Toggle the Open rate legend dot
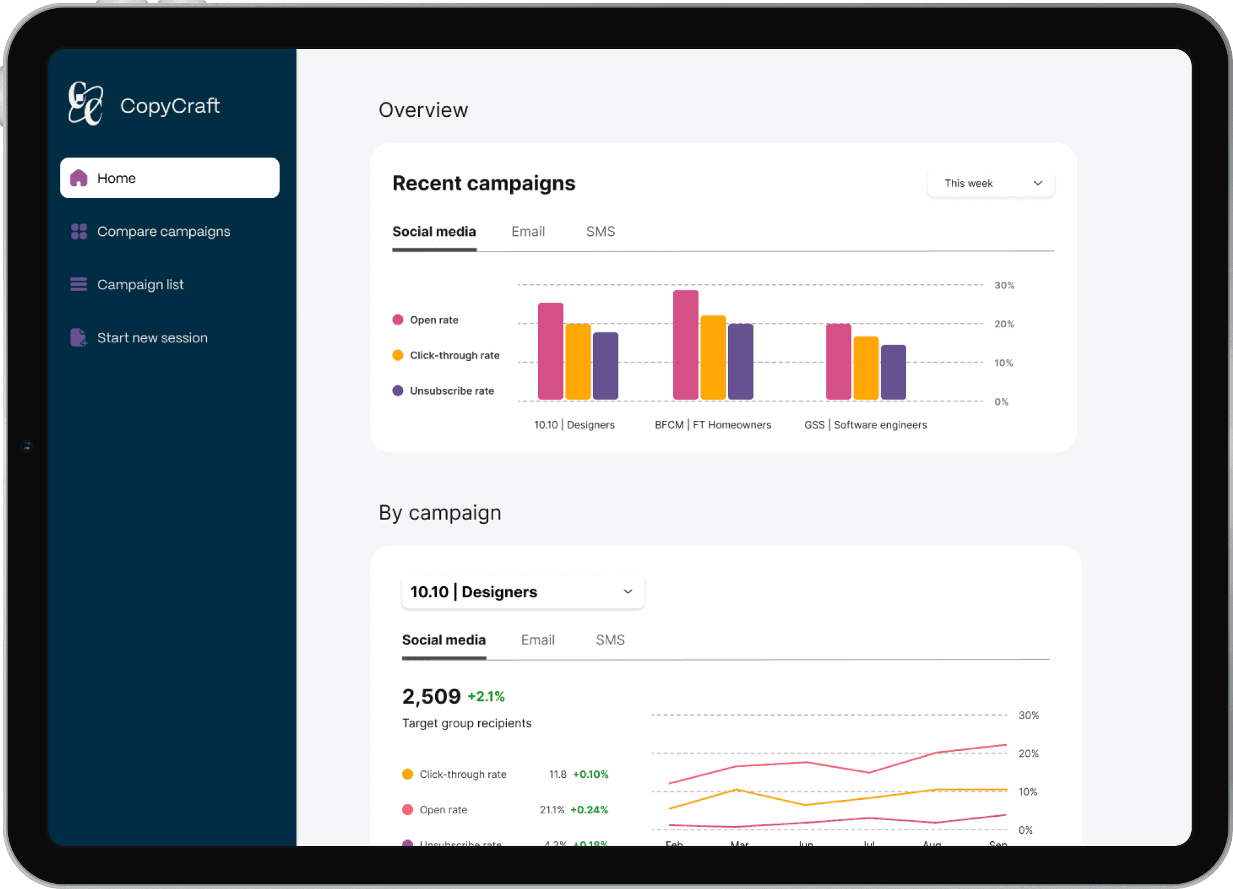 pyautogui.click(x=398, y=320)
